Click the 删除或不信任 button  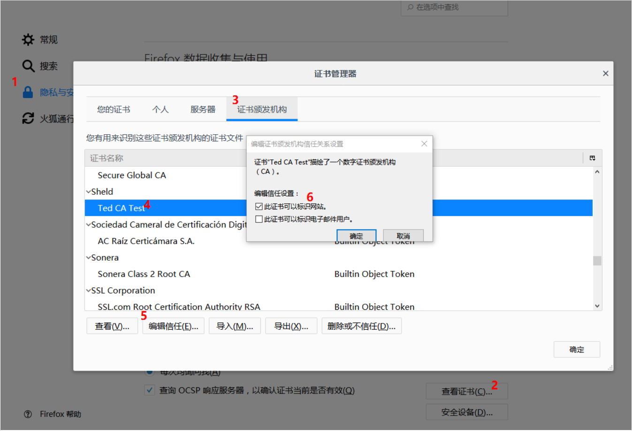tap(361, 325)
